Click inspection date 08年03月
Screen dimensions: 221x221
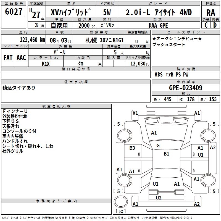(x=60, y=40)
